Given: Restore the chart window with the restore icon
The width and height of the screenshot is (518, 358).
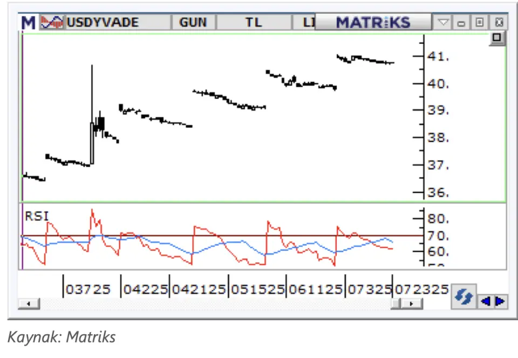Looking at the screenshot, I should coord(479,23).
